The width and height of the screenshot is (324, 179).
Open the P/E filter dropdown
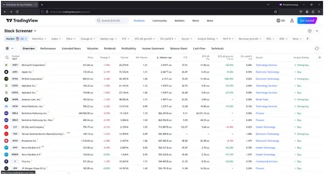(x=126, y=39)
